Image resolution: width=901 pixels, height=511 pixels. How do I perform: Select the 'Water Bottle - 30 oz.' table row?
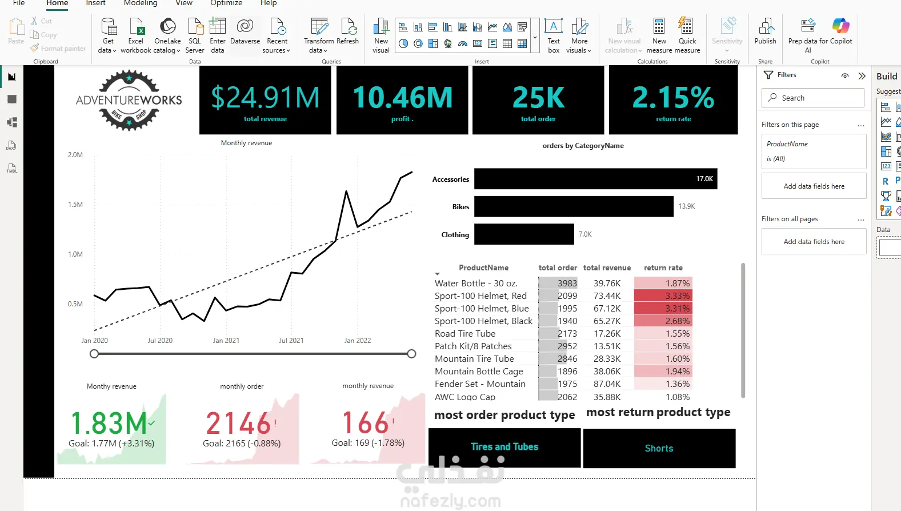(563, 284)
